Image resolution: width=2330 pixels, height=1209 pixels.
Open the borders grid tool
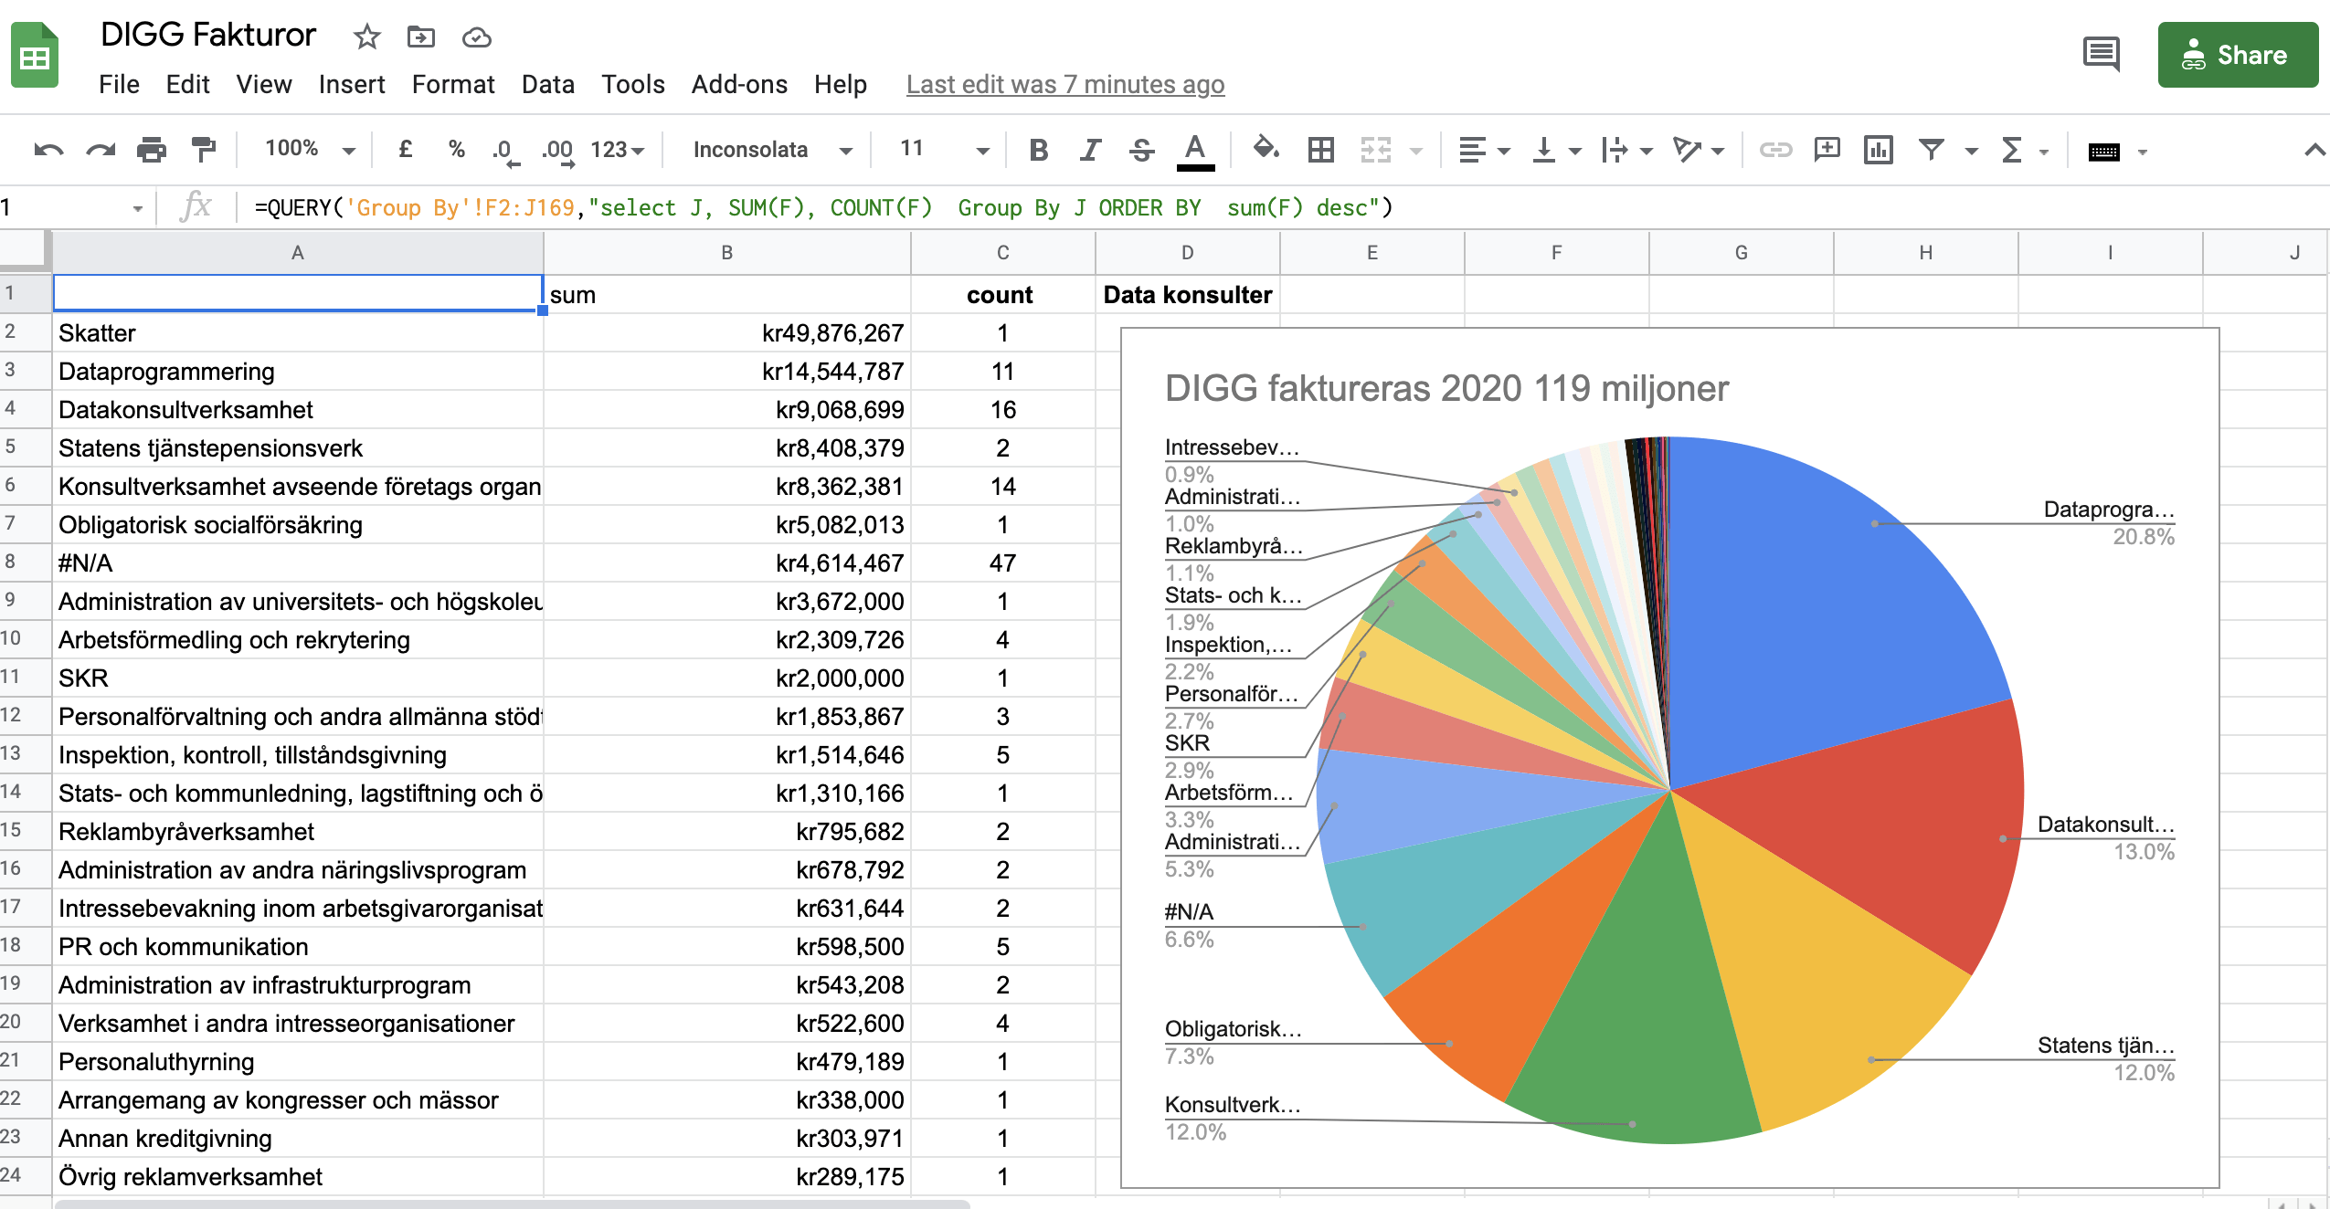click(1320, 150)
